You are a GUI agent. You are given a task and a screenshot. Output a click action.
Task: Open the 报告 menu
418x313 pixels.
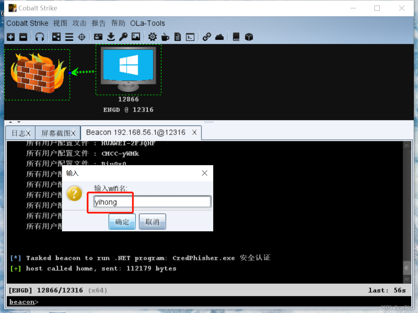point(99,23)
